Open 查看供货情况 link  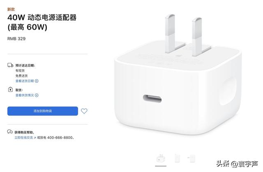coord(25,95)
